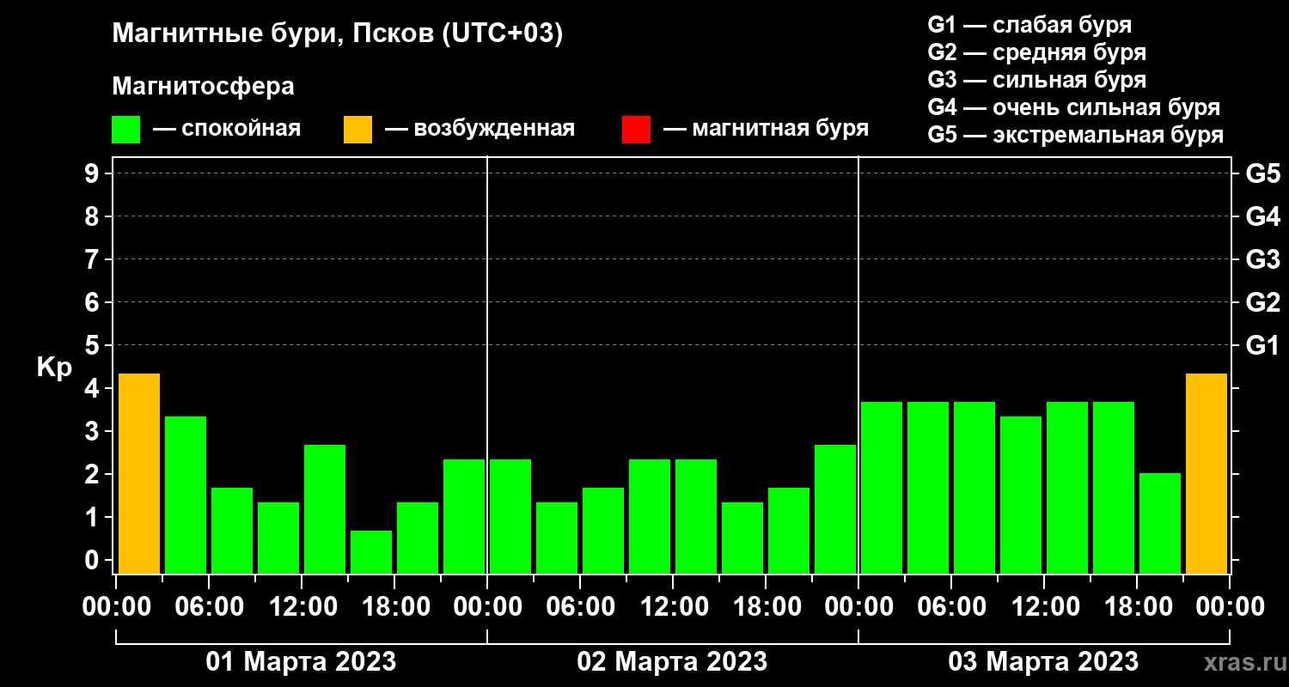1289x687 pixels.
Task: Click the orange 'возбужденная' legend swatch
Action: coord(358,130)
